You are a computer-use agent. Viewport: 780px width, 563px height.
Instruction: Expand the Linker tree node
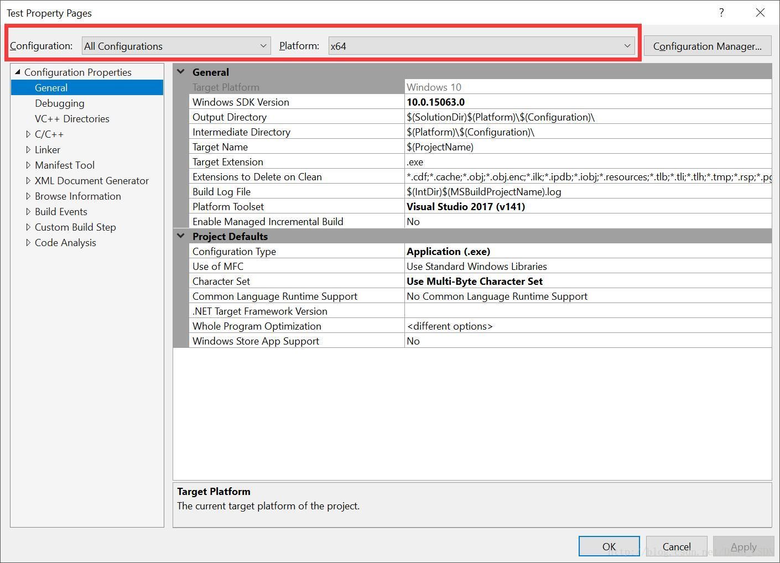[28, 149]
